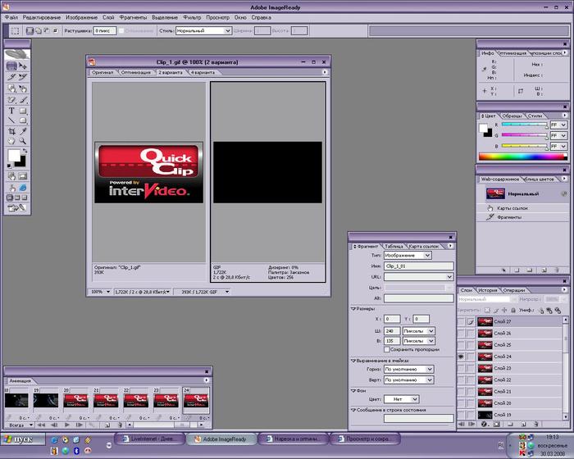Select the Line tool
This screenshot has width=574, height=459.
11,120
